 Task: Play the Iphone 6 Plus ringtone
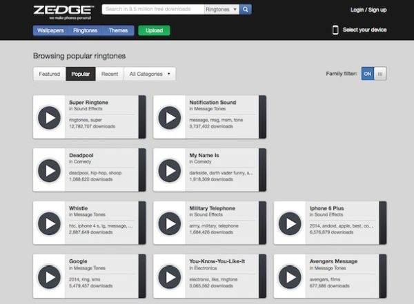pyautogui.click(x=289, y=223)
